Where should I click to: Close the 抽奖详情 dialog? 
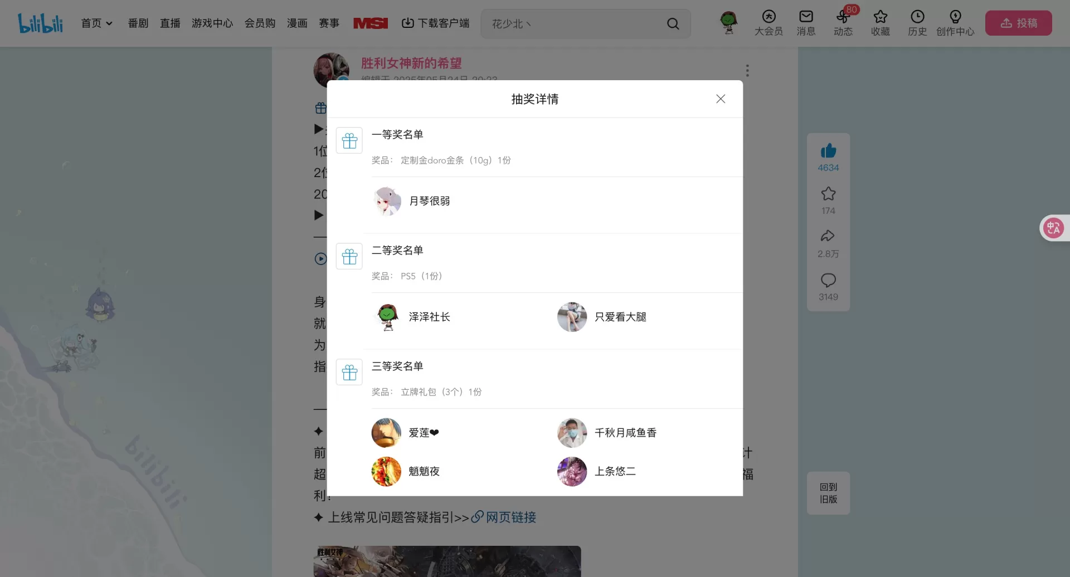721,99
